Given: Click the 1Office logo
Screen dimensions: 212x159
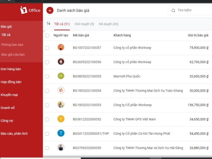Looking at the screenshot, I should point(30,10).
